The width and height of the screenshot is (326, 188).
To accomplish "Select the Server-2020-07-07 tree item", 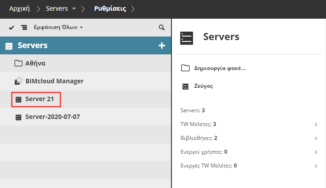I will pos(53,117).
